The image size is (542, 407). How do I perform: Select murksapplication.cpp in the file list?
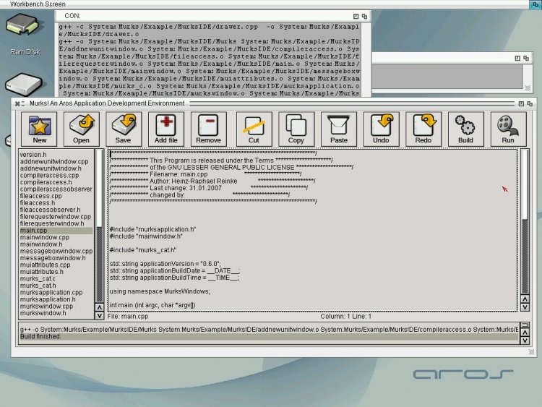(x=56, y=293)
